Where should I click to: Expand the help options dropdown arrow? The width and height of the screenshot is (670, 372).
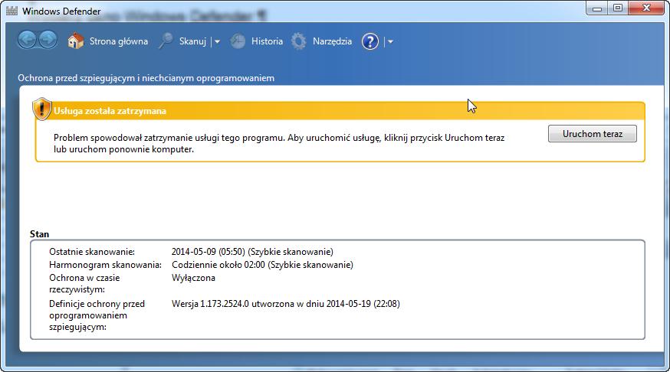[390, 42]
